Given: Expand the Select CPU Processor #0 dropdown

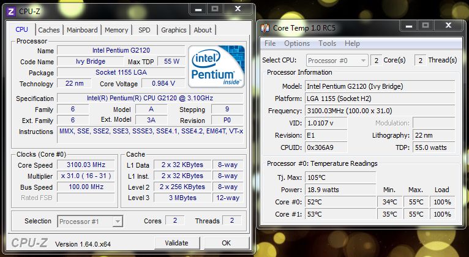Looking at the screenshot, I should (337, 61).
